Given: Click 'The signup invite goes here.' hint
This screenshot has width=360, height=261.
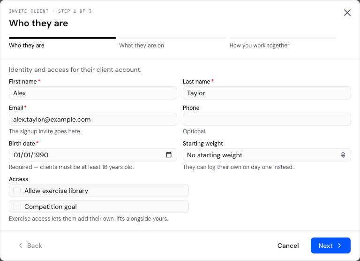Looking at the screenshot, I should coord(45,131).
